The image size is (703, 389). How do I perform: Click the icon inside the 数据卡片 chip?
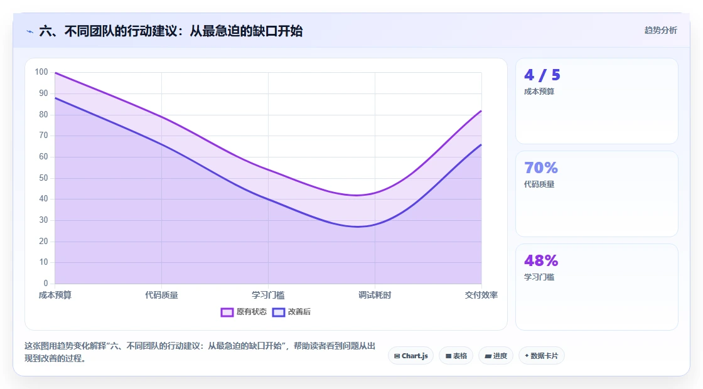pyautogui.click(x=527, y=356)
